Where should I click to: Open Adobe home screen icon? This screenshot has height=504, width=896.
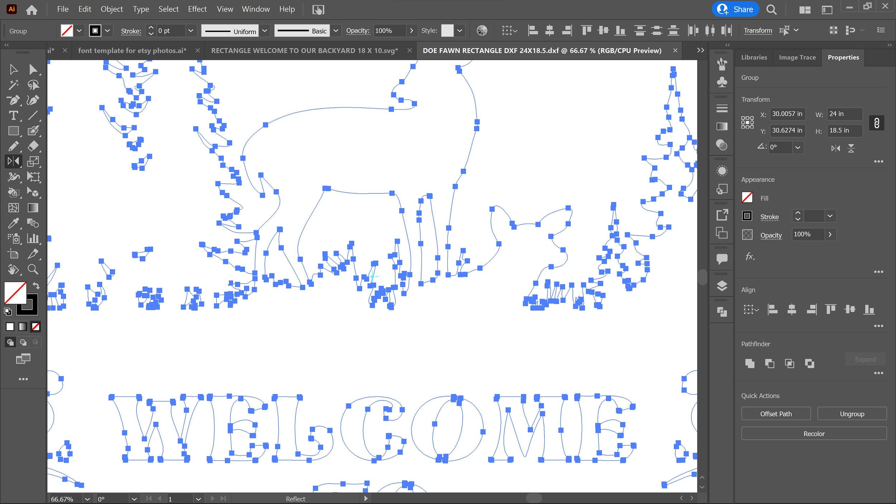32,9
